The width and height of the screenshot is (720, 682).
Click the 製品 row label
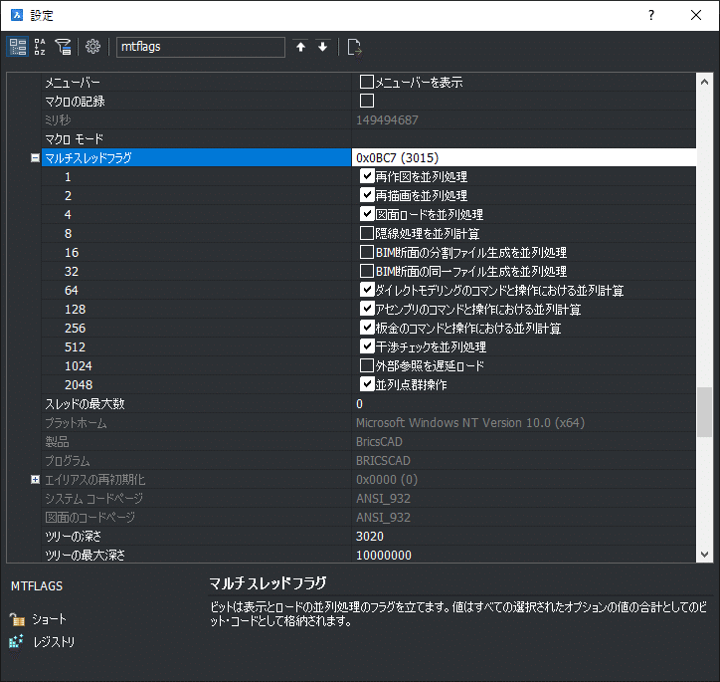[57, 441]
